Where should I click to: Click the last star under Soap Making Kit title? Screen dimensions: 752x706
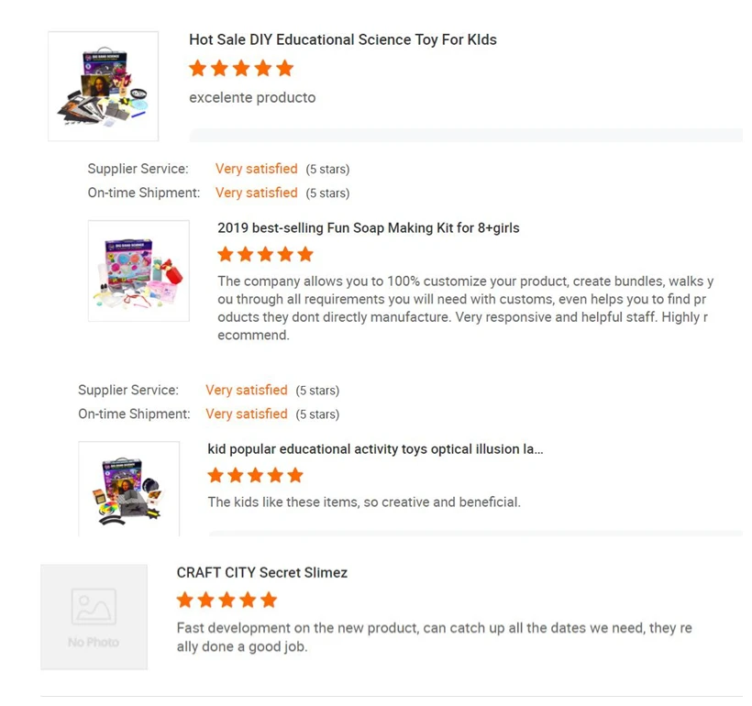(305, 254)
